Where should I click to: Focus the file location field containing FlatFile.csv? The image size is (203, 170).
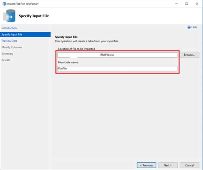coord(117,55)
